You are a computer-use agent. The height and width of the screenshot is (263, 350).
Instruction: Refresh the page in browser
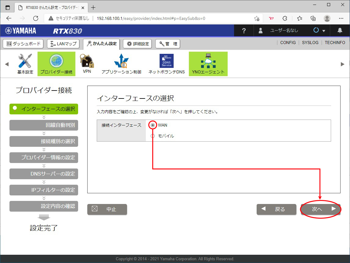pos(36,18)
